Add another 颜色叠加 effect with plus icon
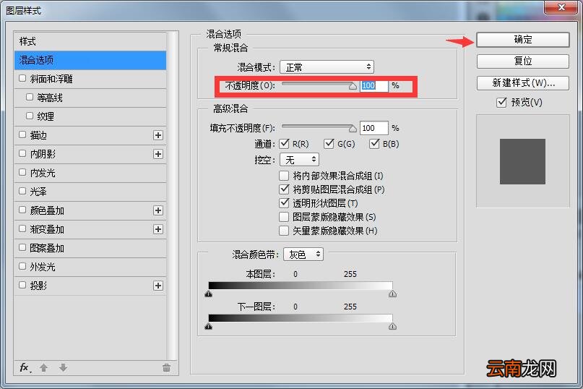The image size is (583, 389). pos(158,210)
